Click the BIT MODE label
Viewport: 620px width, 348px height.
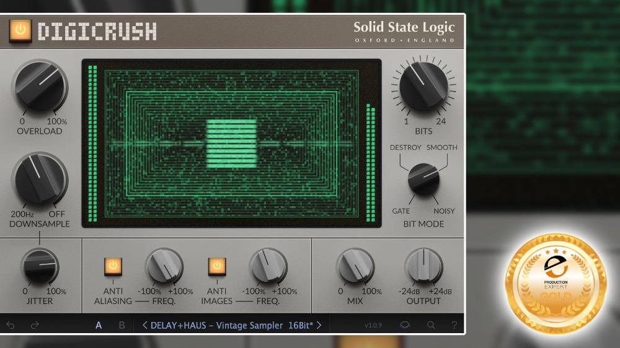point(423,224)
